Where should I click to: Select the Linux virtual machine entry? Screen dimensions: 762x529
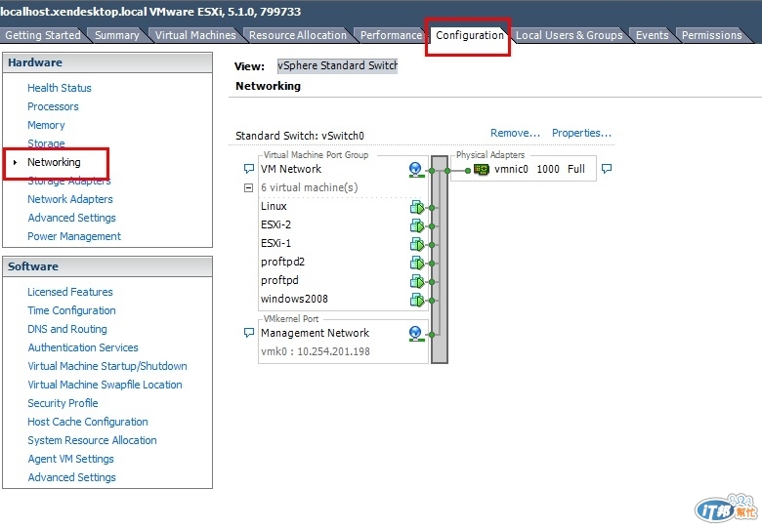[x=274, y=206]
